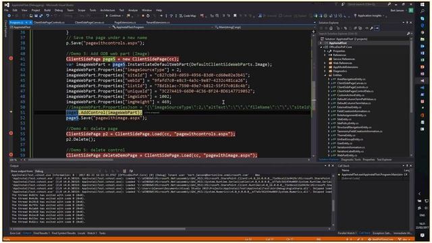Screen dimensions: 432x243
Task: Open the AppInstallTest.Program class dropdown
Action: click(163, 27)
